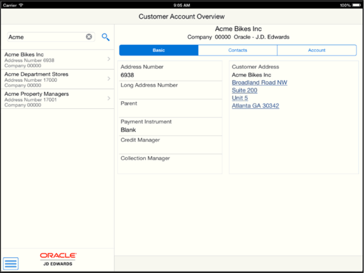Clear the Acme search text
Viewport: 364px width, 273px height.
89,36
